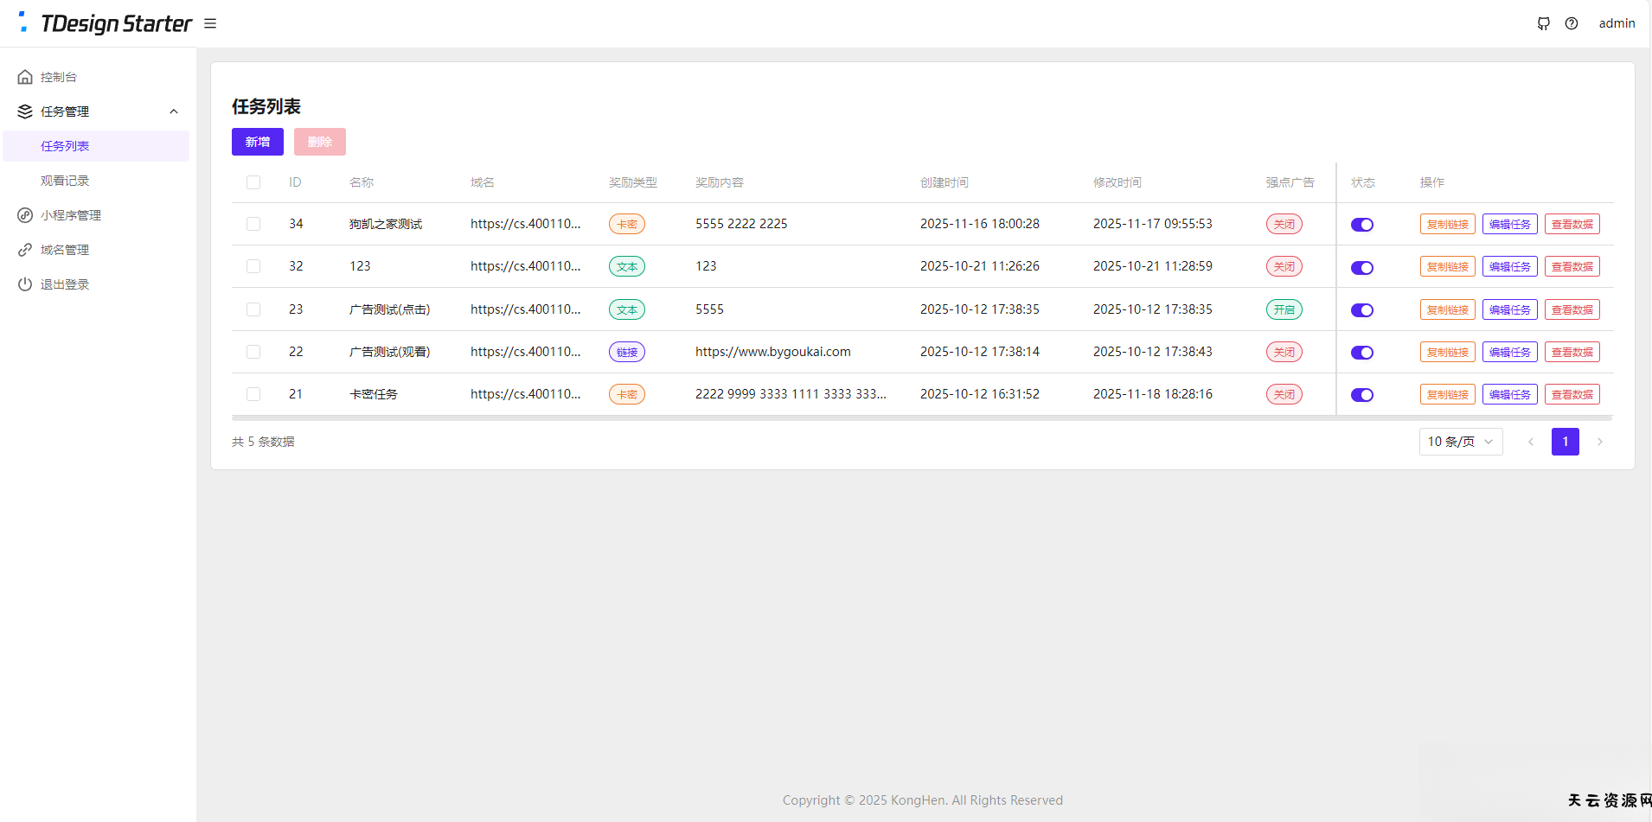Check the checkbox for task ID 23
1652x822 pixels.
(253, 309)
